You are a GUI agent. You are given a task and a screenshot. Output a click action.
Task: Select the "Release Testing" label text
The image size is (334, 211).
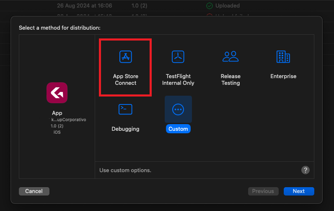[230, 79]
